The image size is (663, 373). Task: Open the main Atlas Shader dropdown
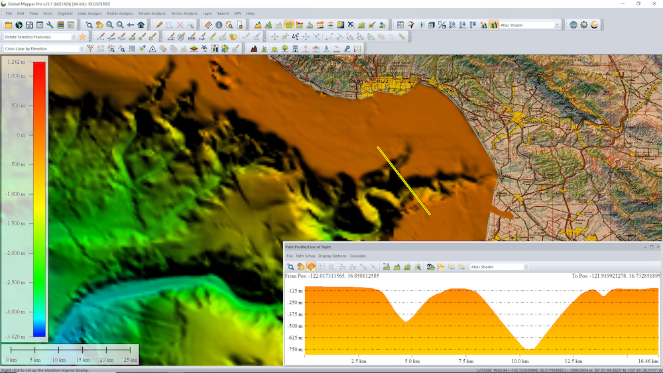tap(557, 25)
